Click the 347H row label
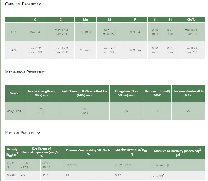The image size is (208, 181). pyautogui.click(x=14, y=50)
